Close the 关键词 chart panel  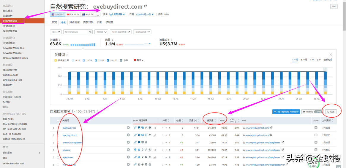(331, 55)
